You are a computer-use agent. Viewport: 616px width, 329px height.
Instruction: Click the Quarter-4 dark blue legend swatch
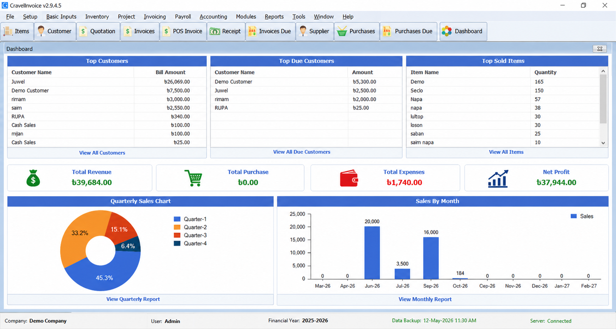point(177,243)
